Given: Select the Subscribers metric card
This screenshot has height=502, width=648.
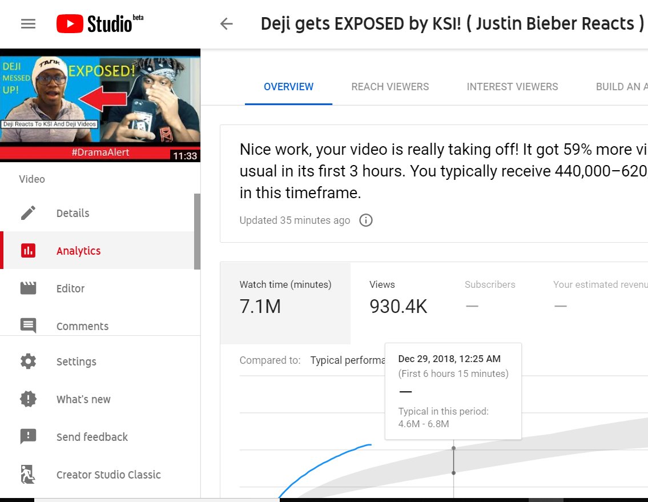Looking at the screenshot, I should click(490, 303).
